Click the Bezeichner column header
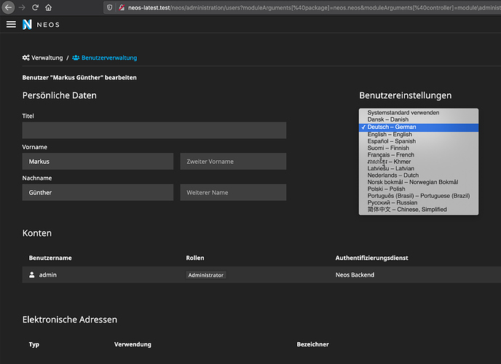The width and height of the screenshot is (501, 364). click(312, 344)
